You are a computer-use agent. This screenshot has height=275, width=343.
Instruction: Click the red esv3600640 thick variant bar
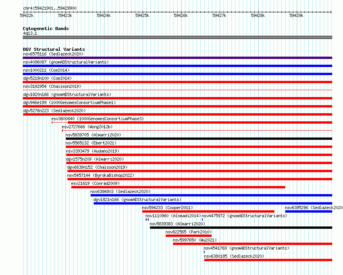click(200, 122)
